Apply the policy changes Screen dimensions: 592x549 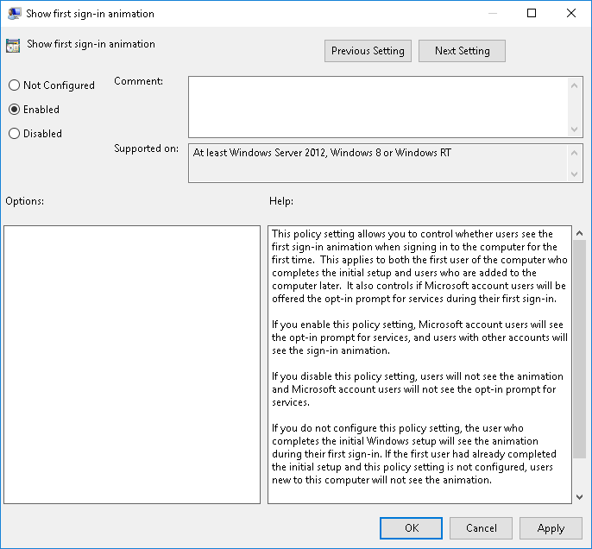click(x=551, y=528)
